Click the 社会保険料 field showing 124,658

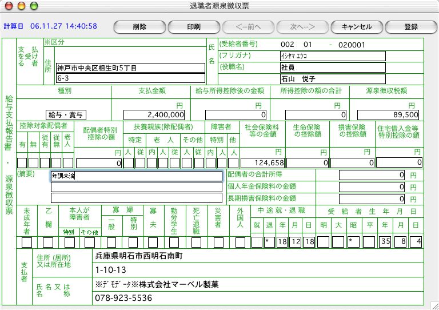point(263,163)
